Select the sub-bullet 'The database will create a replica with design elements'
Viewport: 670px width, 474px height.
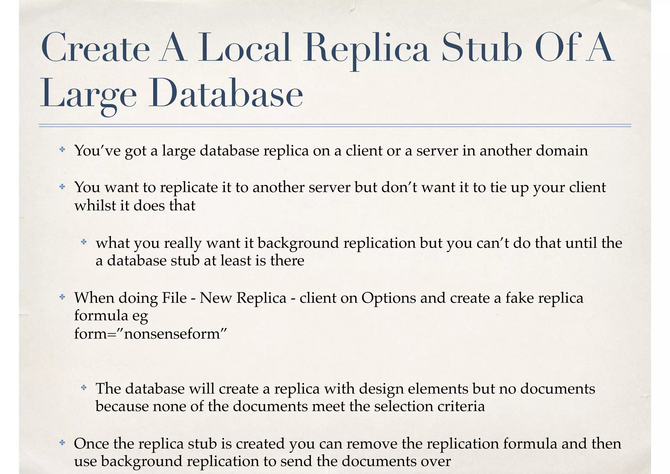click(345, 397)
